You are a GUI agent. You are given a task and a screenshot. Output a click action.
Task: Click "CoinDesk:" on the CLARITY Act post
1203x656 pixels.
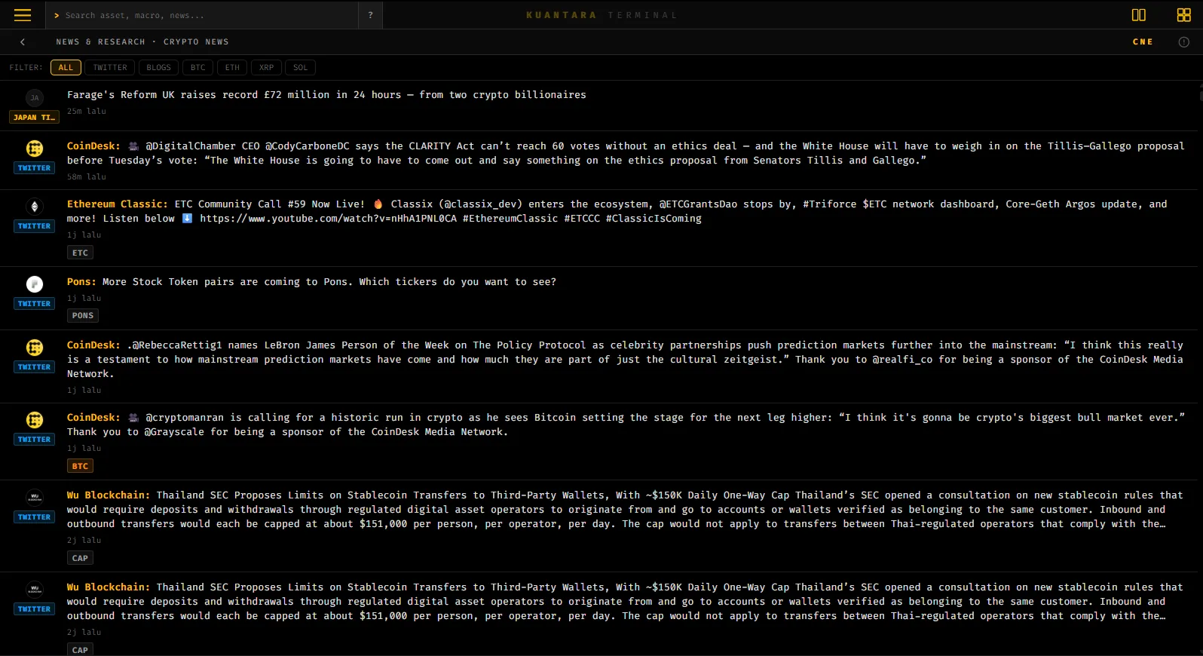coord(93,146)
